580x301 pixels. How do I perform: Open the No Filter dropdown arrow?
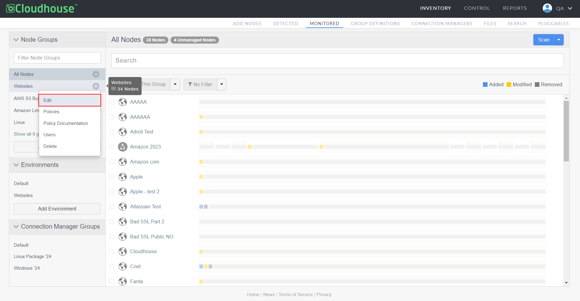click(221, 84)
